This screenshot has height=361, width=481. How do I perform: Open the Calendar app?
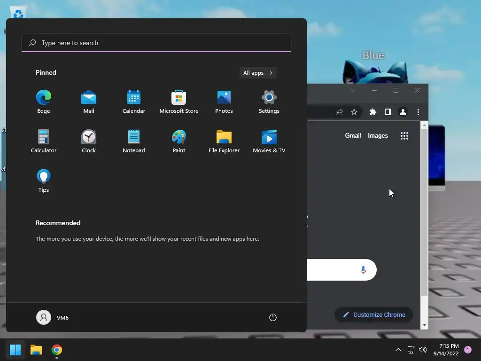coord(134,102)
